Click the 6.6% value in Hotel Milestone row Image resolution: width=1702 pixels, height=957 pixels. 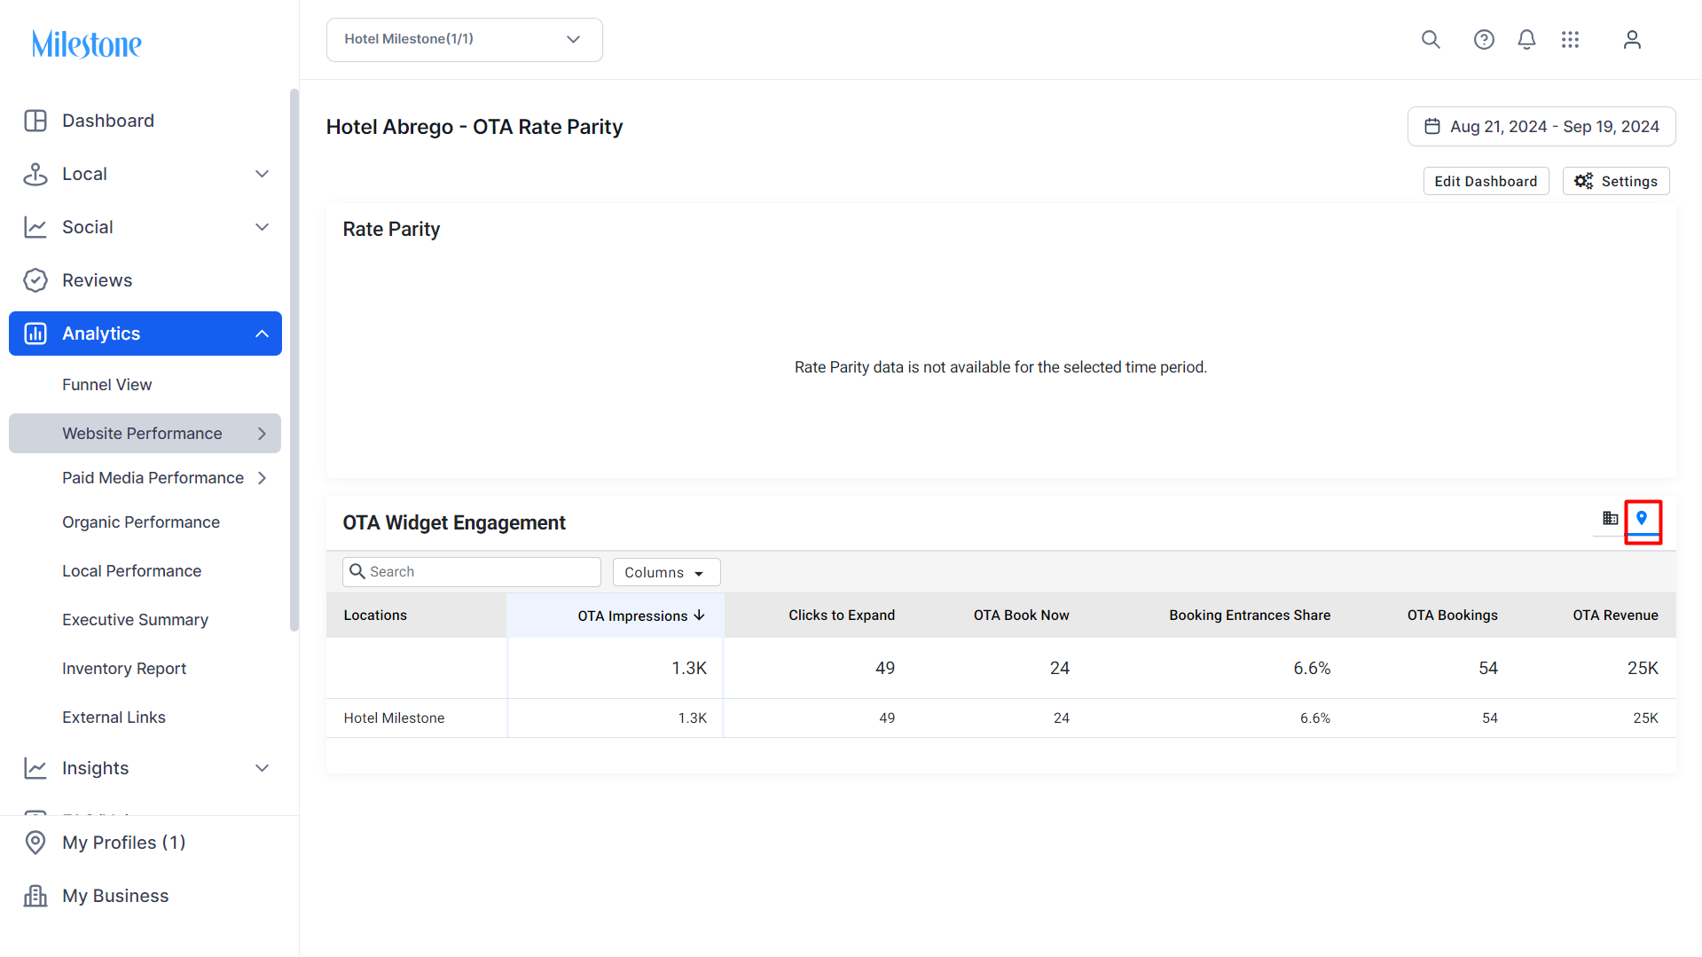1315,718
